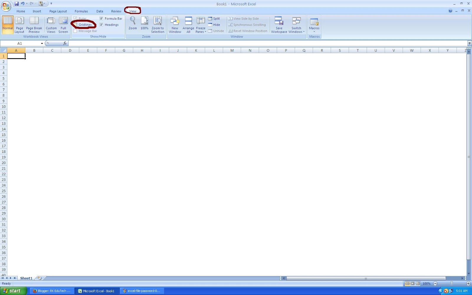
Task: Click the Save Workspace button
Action: 279,24
